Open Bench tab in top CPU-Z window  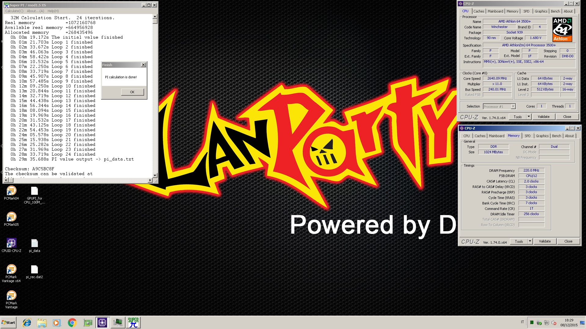pyautogui.click(x=555, y=11)
